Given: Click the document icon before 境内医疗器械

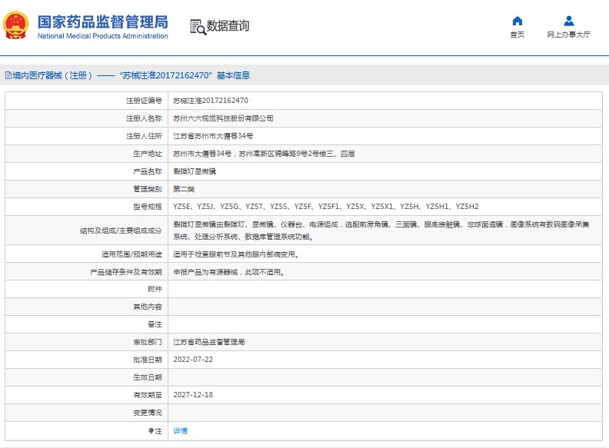Looking at the screenshot, I should 8,75.
